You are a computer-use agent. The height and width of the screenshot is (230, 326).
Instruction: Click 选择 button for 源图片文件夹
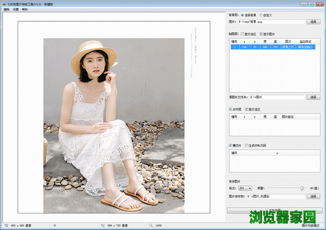tap(313, 97)
